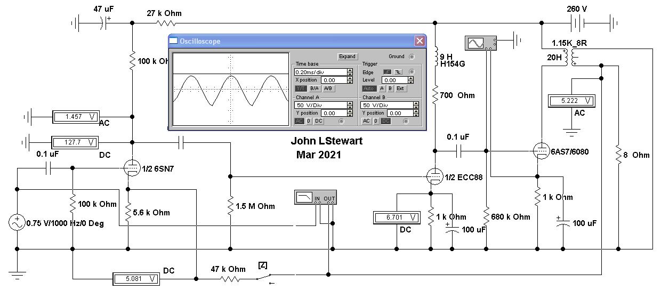Click the 0.20ms/div time base field

click(320, 72)
